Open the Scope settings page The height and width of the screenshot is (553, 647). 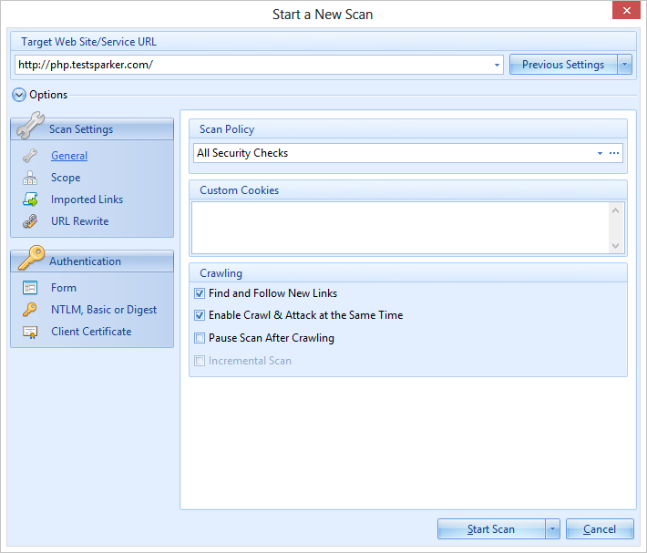tap(66, 178)
